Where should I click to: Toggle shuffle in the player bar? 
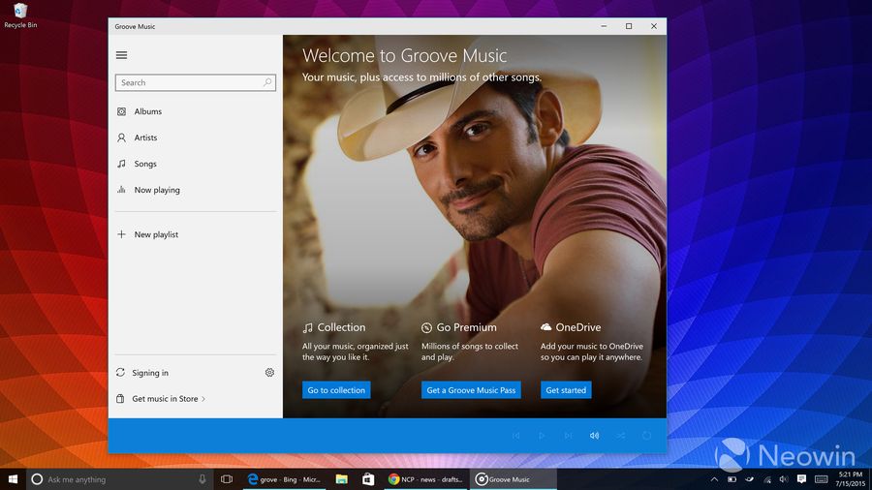pyautogui.click(x=621, y=436)
